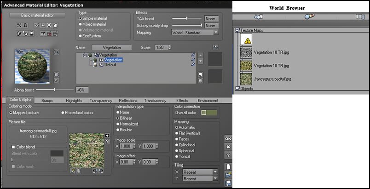Switch to the Bumps tab

[x=47, y=100]
